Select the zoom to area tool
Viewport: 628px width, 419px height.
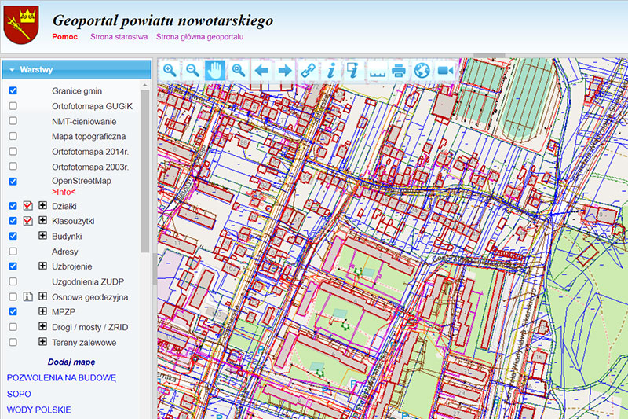[239, 71]
